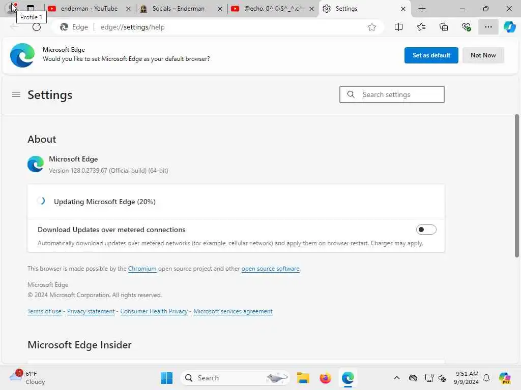Open Settings and more ellipsis menu
The height and width of the screenshot is (390, 521).
[488, 27]
